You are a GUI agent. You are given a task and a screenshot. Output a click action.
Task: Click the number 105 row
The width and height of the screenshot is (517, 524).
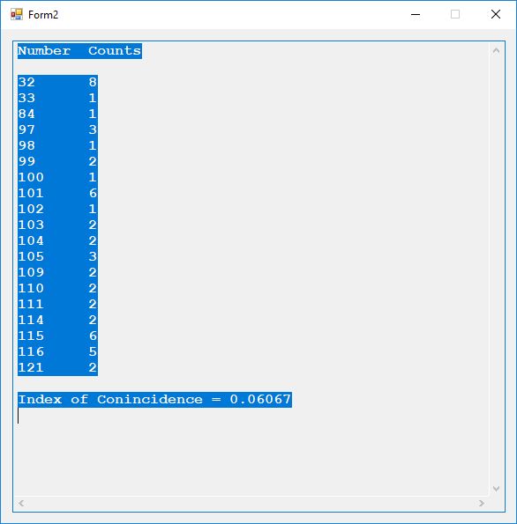tap(57, 256)
